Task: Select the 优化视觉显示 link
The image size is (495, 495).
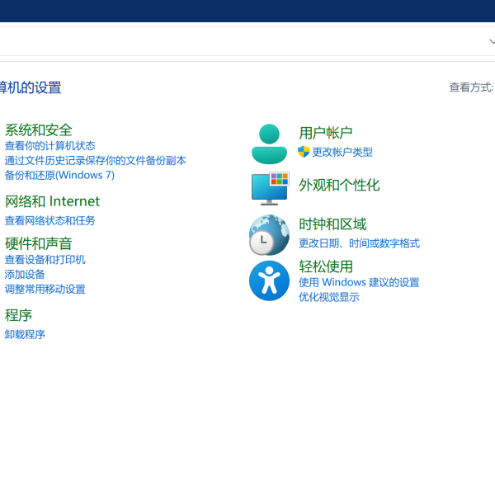Action: (x=328, y=297)
